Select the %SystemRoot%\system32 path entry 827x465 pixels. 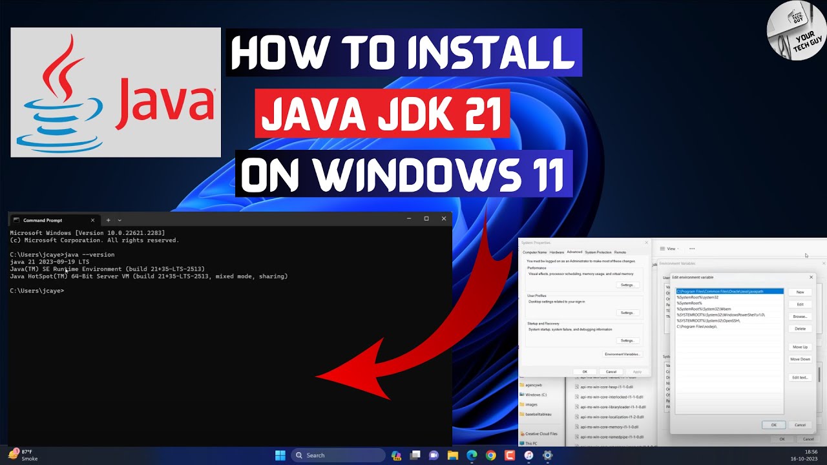(729, 297)
